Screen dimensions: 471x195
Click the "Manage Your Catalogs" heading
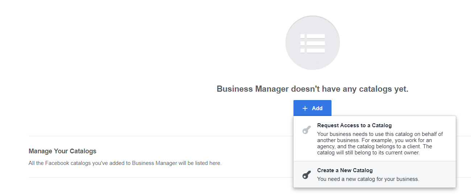pos(62,151)
